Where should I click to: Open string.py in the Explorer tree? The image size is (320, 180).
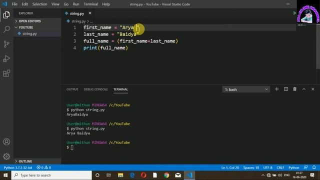click(x=29, y=33)
